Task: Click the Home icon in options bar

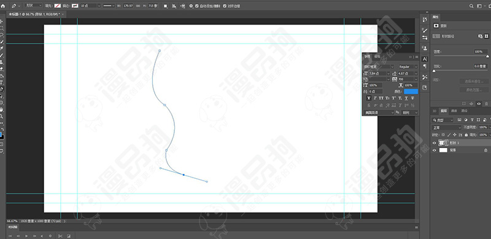Action: tap(3, 6)
